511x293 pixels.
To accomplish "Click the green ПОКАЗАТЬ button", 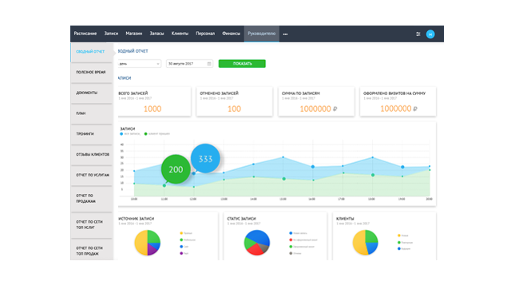I will (x=242, y=64).
